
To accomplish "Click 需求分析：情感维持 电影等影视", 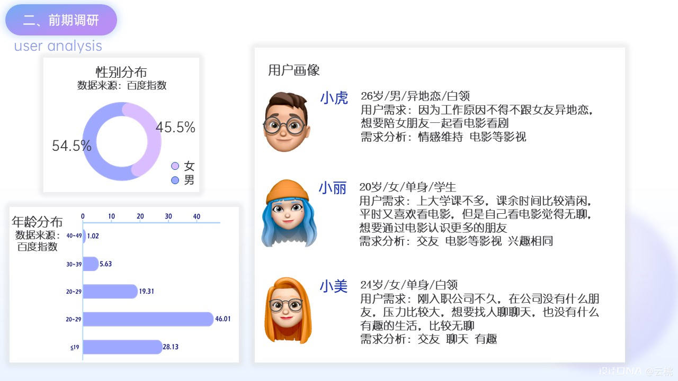I will (x=443, y=137).
